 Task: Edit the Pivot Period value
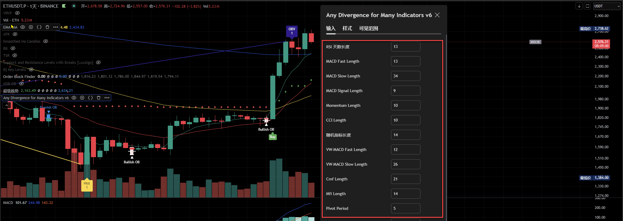pyautogui.click(x=405, y=208)
